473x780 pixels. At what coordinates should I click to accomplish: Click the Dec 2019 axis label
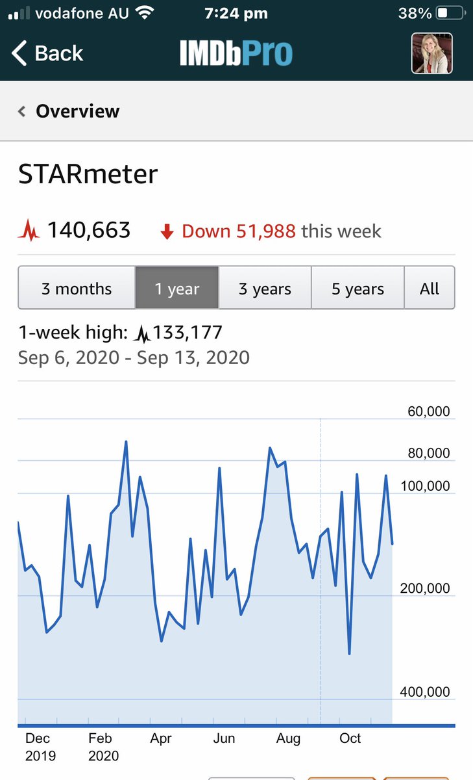[x=40, y=747]
